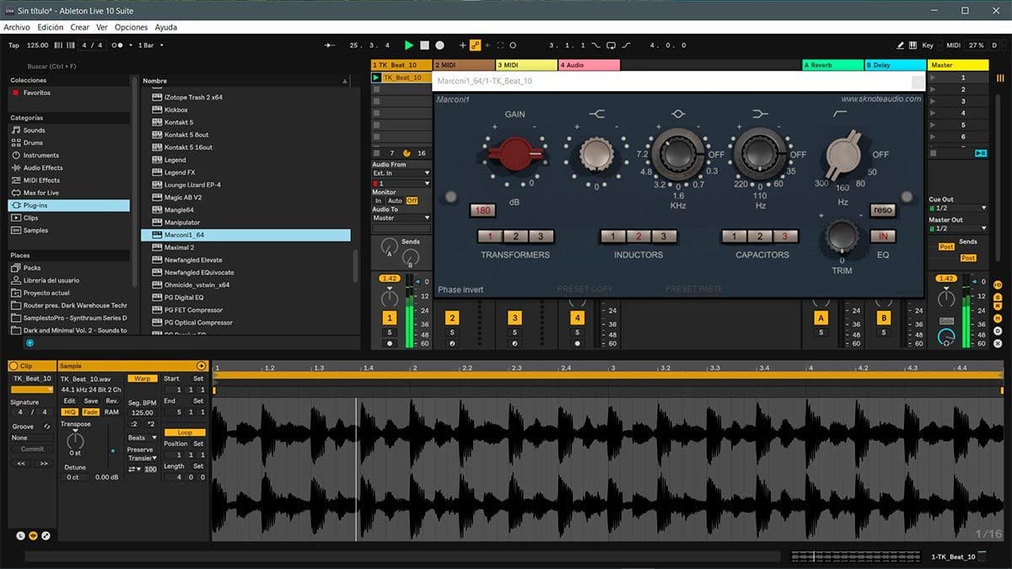The image size is (1012, 569).
Task: Open the Opciones menu
Action: (x=131, y=27)
